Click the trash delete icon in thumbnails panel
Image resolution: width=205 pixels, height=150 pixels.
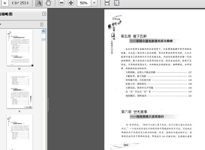pos(42,25)
